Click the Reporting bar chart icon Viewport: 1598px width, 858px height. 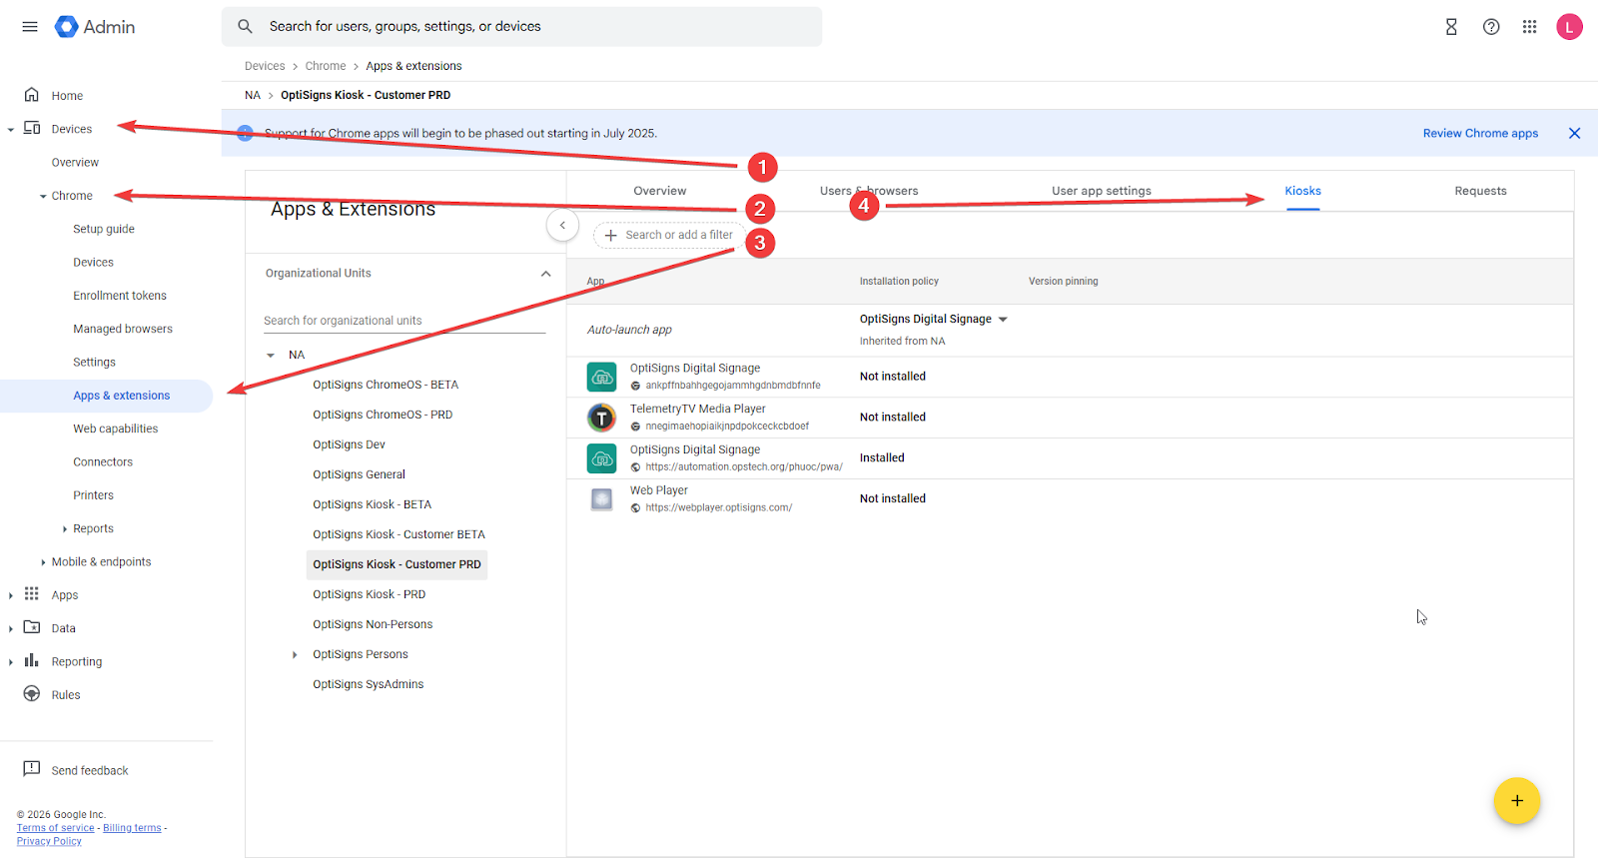pos(32,660)
